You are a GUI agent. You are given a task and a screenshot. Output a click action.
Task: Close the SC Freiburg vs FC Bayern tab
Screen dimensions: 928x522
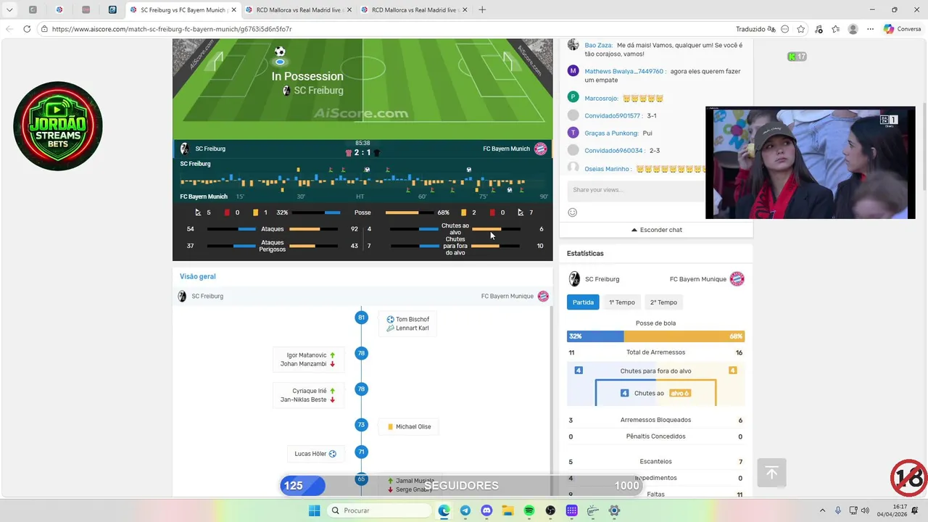pyautogui.click(x=233, y=10)
